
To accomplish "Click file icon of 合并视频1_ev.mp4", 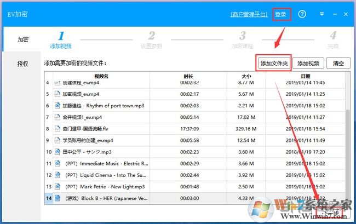I will [x=58, y=117].
